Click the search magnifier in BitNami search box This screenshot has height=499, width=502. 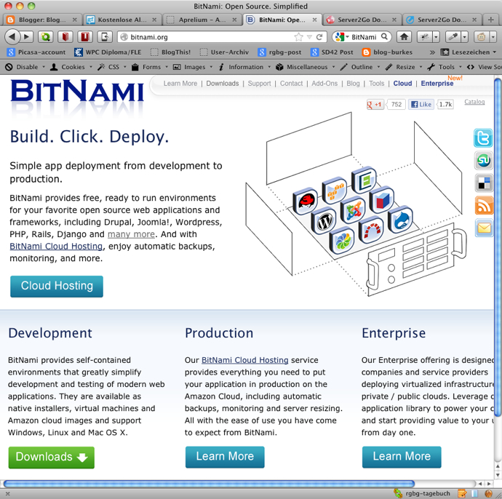click(x=384, y=37)
